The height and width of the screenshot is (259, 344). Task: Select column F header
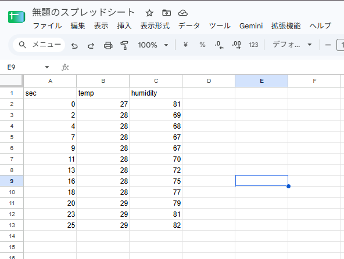click(x=314, y=81)
